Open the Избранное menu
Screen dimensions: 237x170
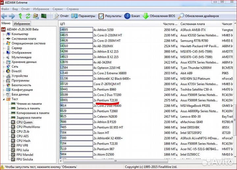click(41, 9)
